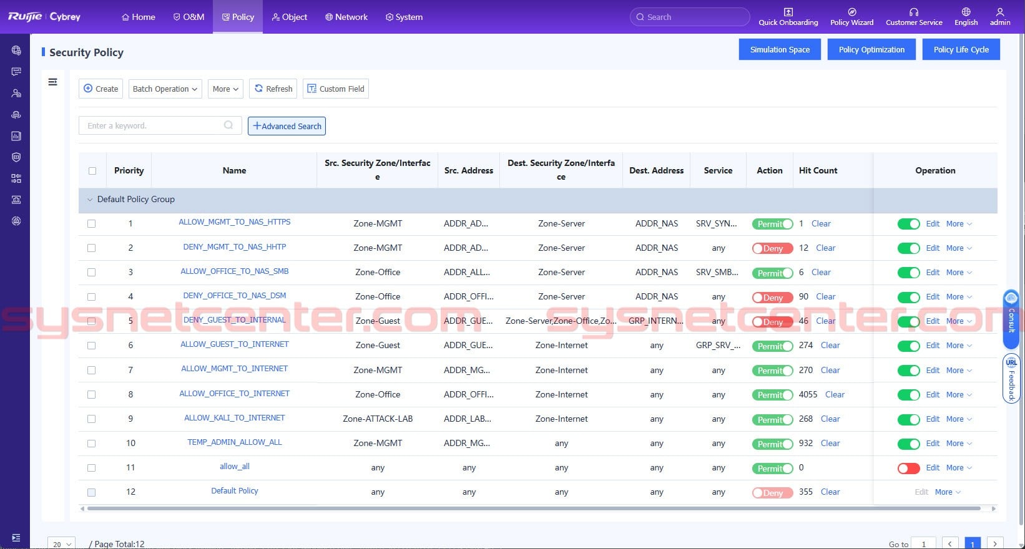Switch DENY_MGMT_TO_NAS_HHTP action from Deny
This screenshot has height=549, width=1025.
tap(772, 248)
